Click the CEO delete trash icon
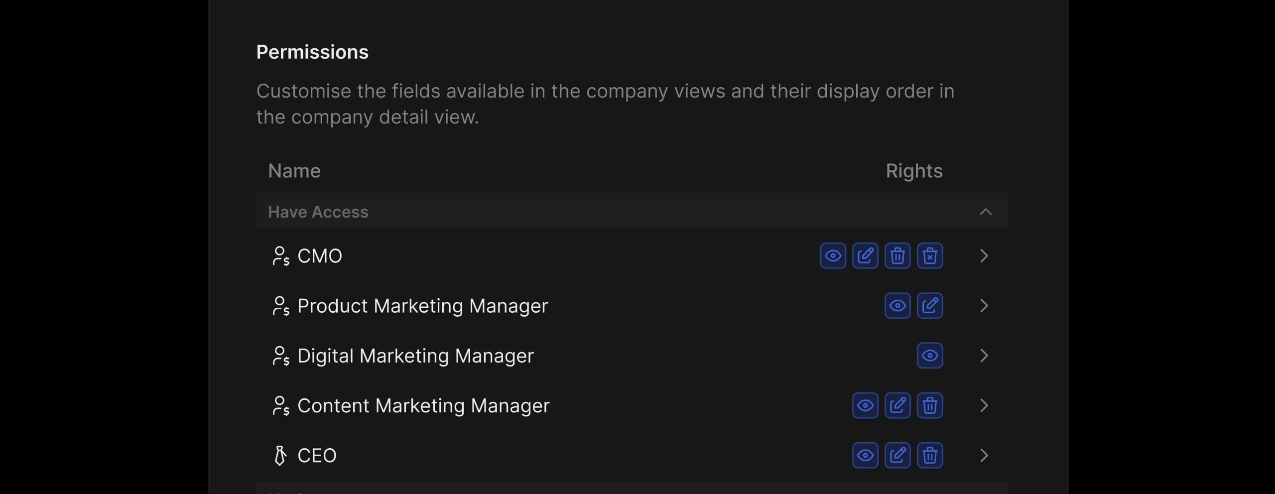The width and height of the screenshot is (1275, 494). [930, 455]
